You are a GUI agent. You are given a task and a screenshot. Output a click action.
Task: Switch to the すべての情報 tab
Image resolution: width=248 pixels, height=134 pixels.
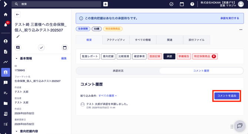(x=143, y=40)
